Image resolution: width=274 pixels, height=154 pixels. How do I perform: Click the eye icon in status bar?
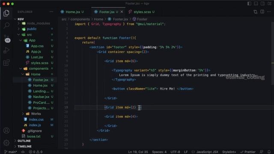pyautogui.click(x=23, y=152)
